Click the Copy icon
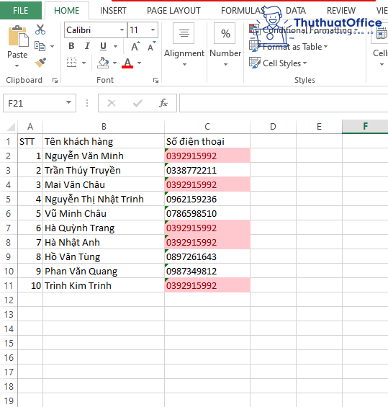 tap(40, 46)
